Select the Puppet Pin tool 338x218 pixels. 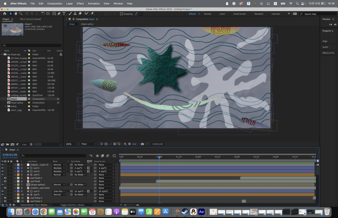[x=92, y=14]
